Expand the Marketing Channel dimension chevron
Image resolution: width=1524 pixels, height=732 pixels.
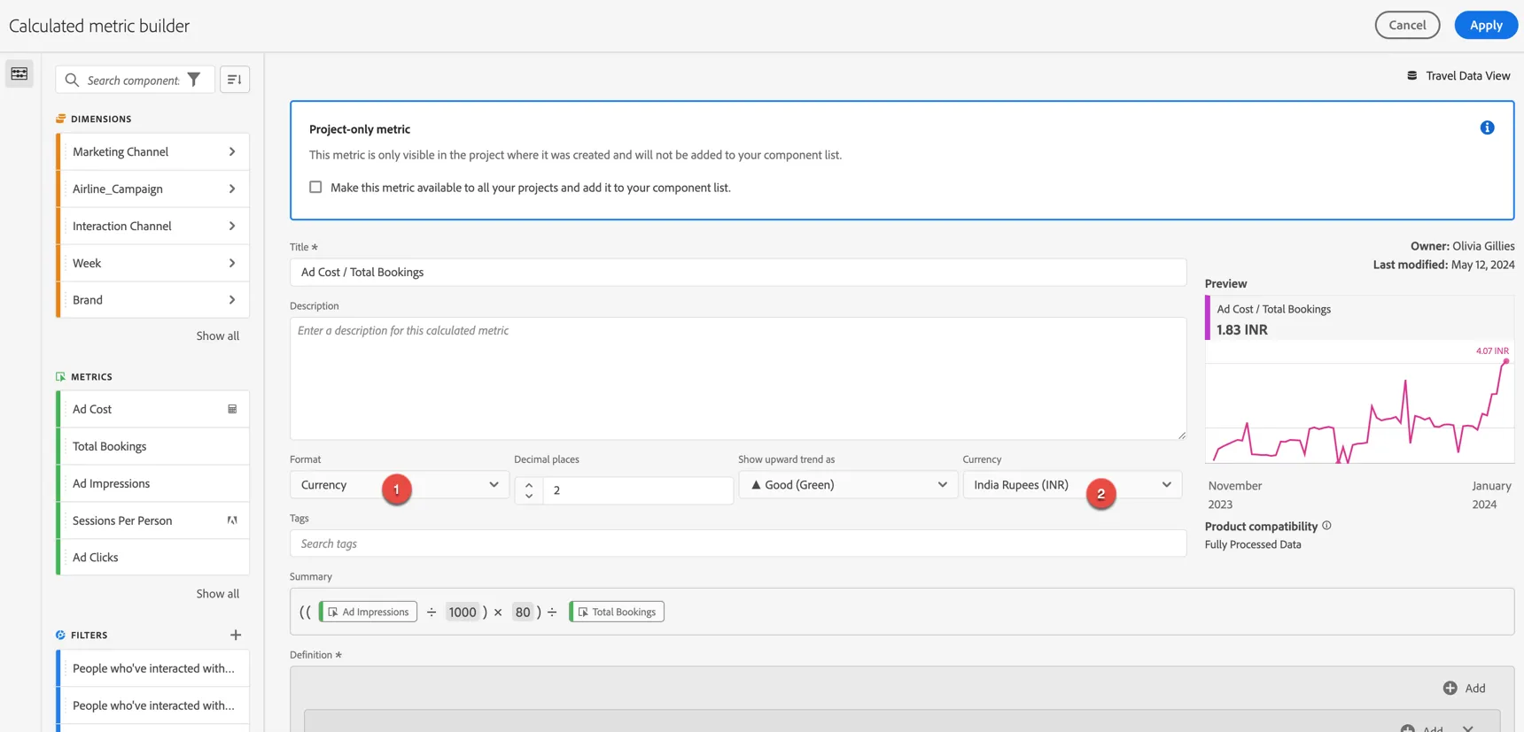point(232,151)
